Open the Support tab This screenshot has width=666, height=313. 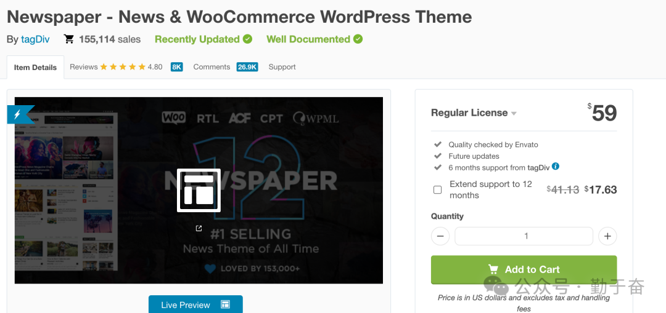click(282, 67)
